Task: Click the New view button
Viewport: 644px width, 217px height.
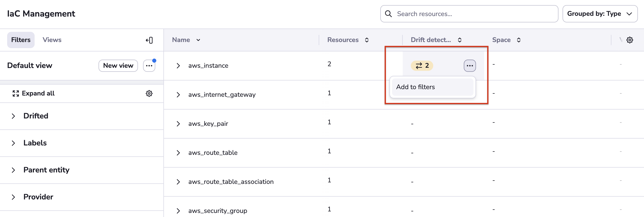Action: [x=118, y=66]
